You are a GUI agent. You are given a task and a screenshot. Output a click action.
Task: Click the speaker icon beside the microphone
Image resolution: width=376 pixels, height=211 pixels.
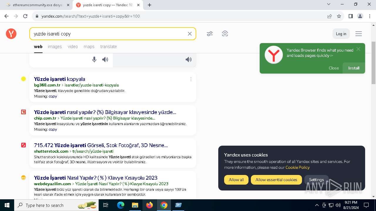105,59
